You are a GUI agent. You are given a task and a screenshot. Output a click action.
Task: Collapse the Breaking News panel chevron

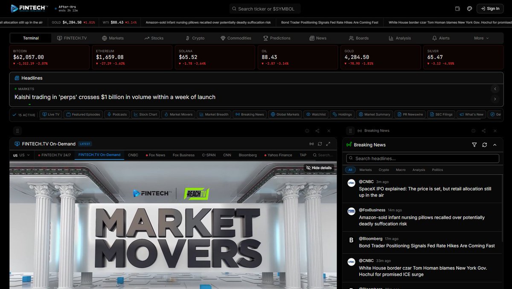495,145
